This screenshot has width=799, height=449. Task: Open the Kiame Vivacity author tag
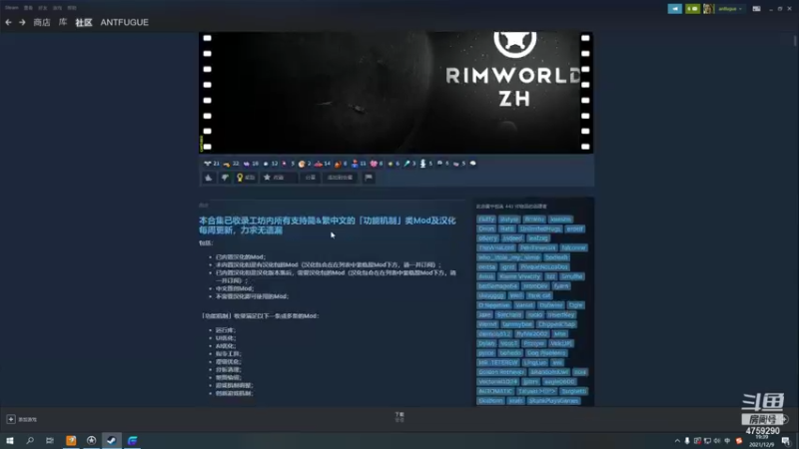point(519,277)
